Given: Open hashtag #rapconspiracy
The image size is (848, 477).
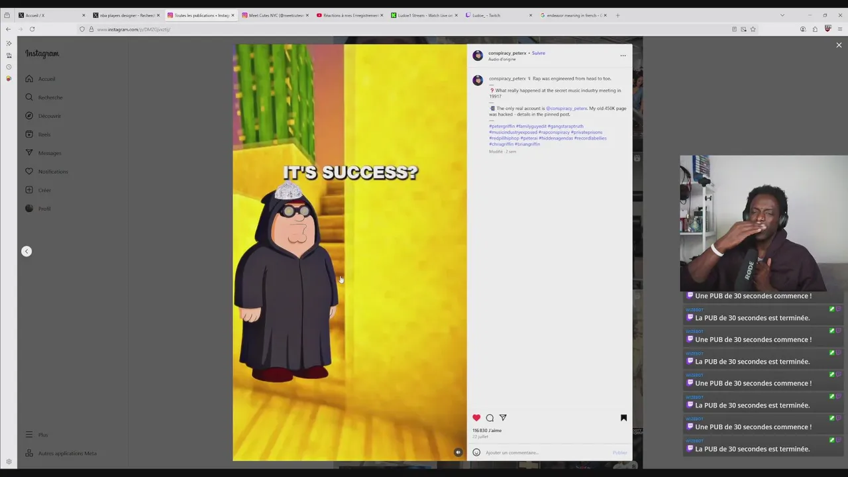Looking at the screenshot, I should (x=554, y=132).
